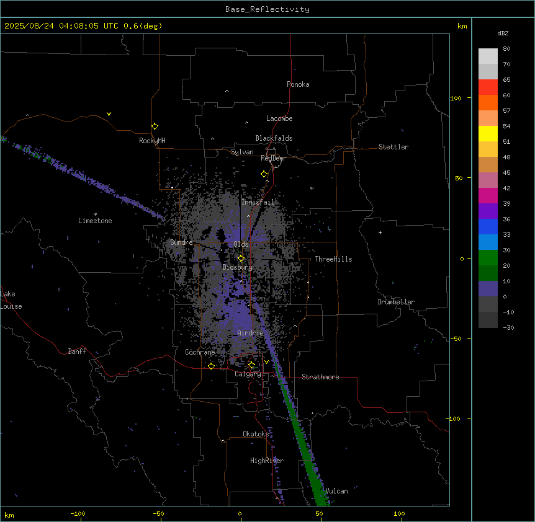This screenshot has width=535, height=522.
Task: Click the yellow v marker northwest of RockyMH
Action: pyautogui.click(x=109, y=114)
